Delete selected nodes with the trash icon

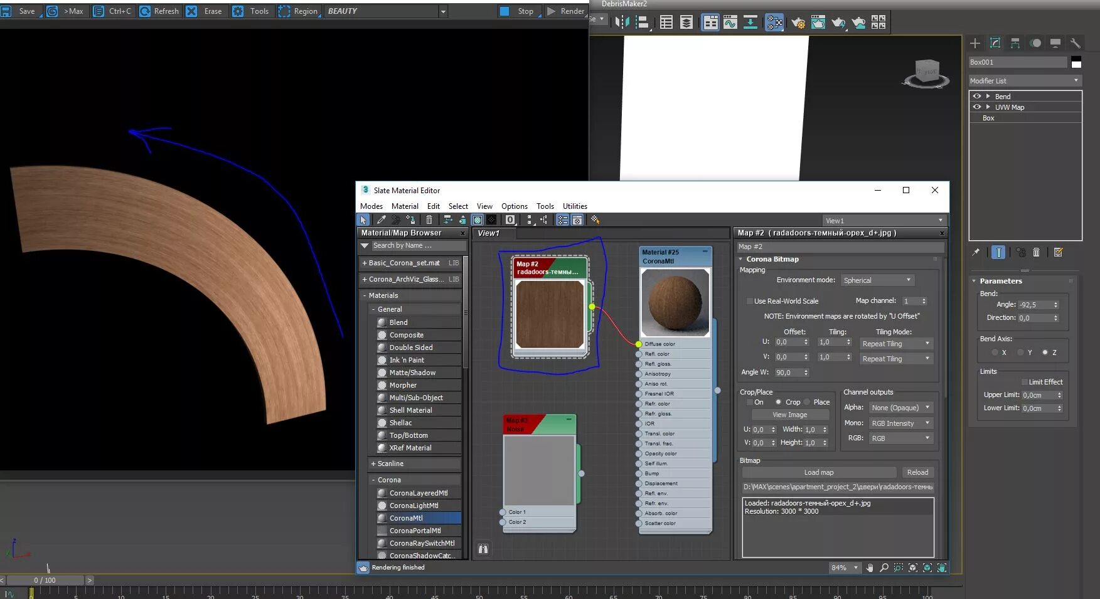click(429, 220)
